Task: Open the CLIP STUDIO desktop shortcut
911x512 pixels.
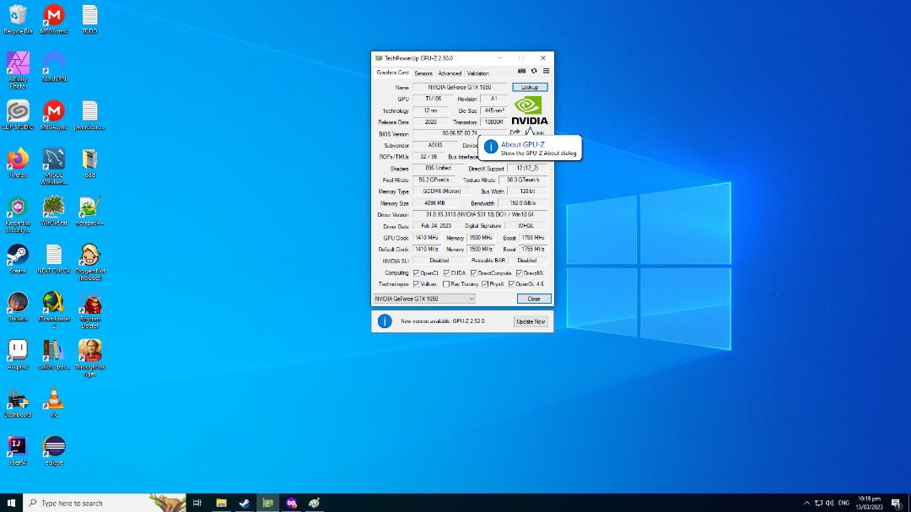Action: [x=18, y=115]
